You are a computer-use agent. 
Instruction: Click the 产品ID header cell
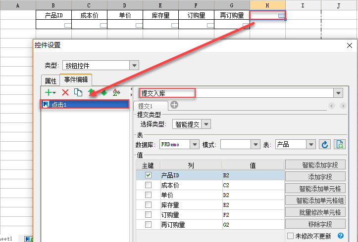[53, 15]
